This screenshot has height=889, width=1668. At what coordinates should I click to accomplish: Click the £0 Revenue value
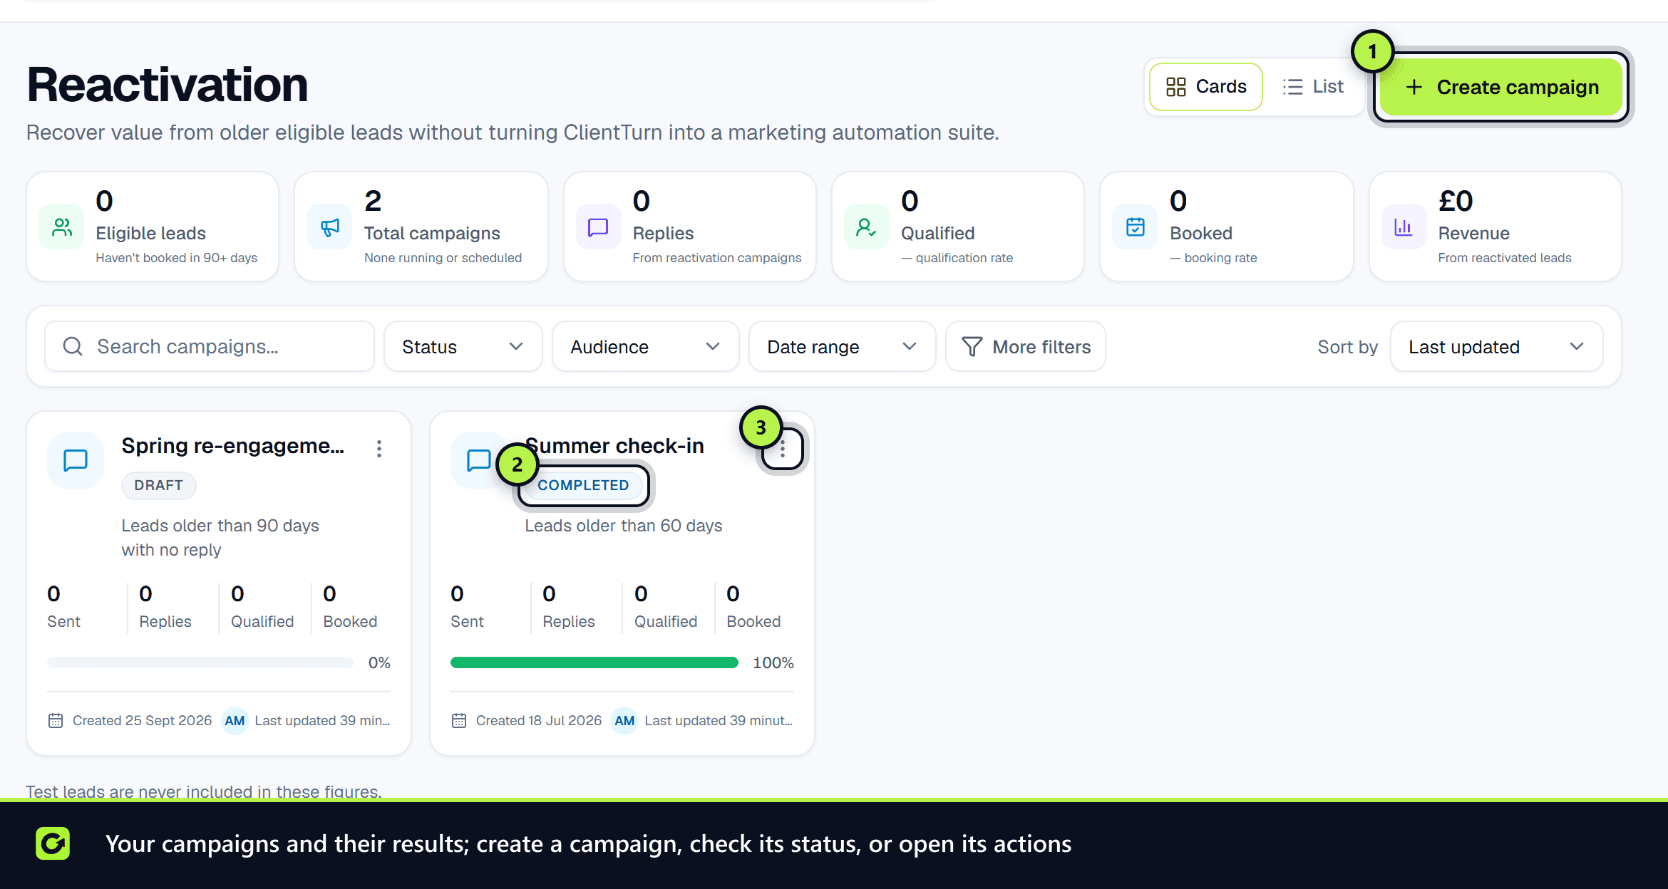[x=1456, y=201]
